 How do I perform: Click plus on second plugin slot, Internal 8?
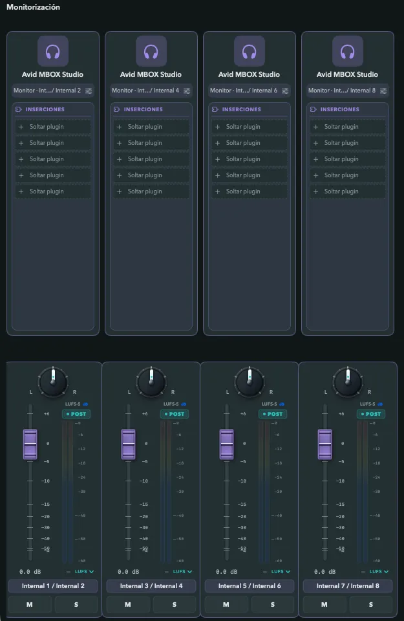(315, 143)
